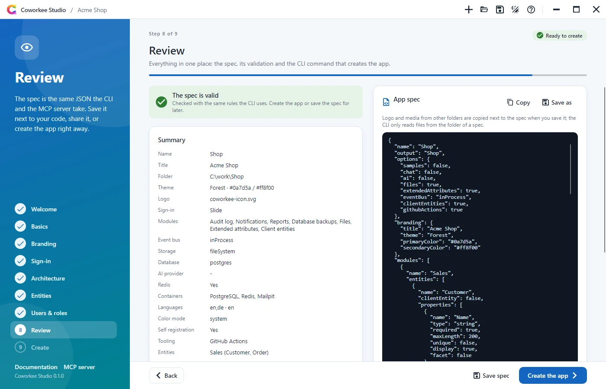Switch to the Sign-in step
This screenshot has height=389, width=606.
tap(64, 261)
